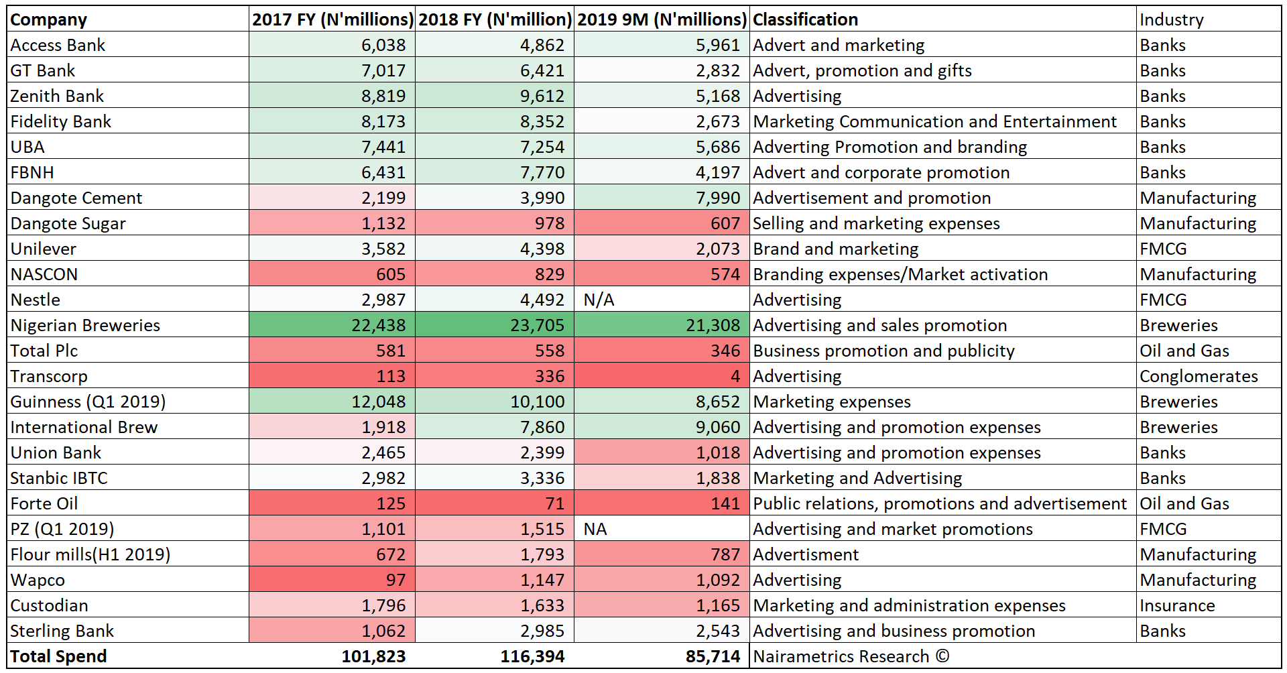1287x673 pixels.
Task: Select the 2017 total 101,823
Action: (332, 656)
